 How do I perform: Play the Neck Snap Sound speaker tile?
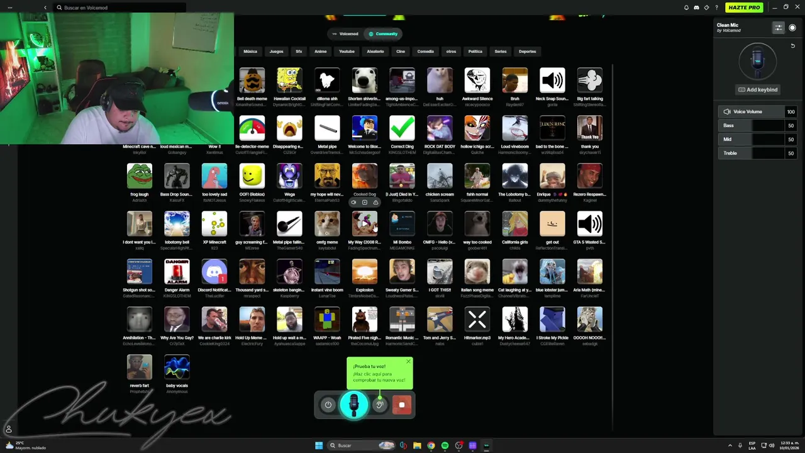552,81
